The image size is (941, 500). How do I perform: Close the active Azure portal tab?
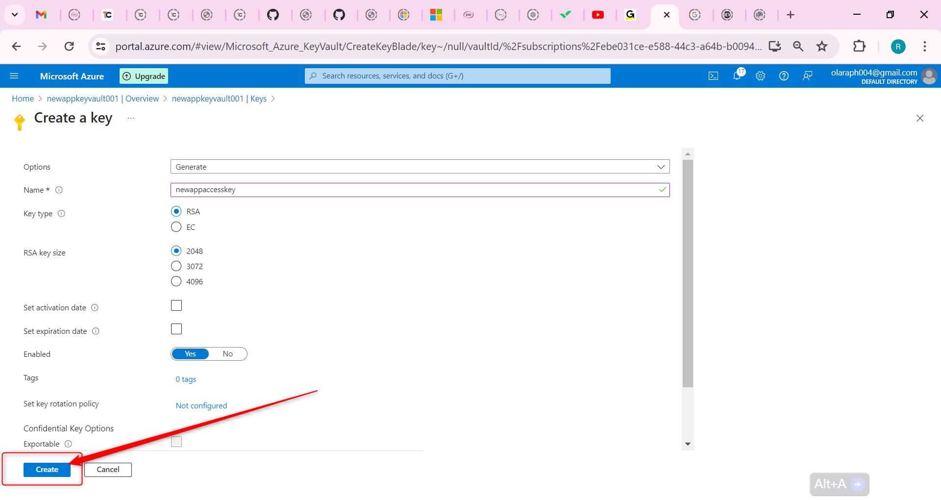point(667,15)
